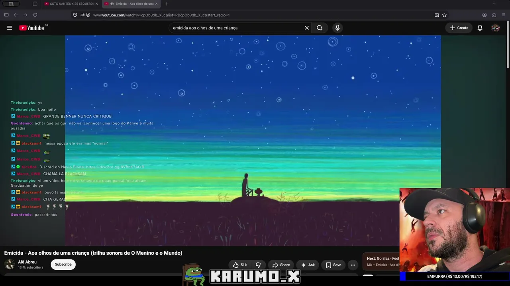Open the YouTube account avatar menu
510x286 pixels.
click(x=496, y=28)
